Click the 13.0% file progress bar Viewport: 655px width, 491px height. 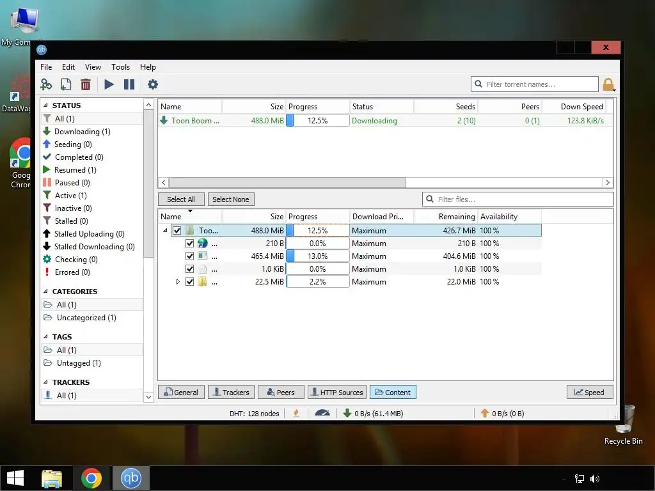tap(317, 256)
